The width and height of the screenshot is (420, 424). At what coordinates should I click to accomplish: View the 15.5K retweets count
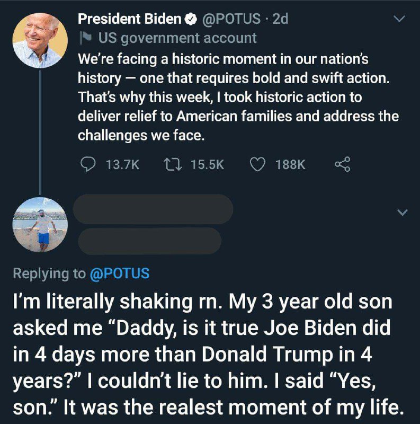tap(207, 165)
